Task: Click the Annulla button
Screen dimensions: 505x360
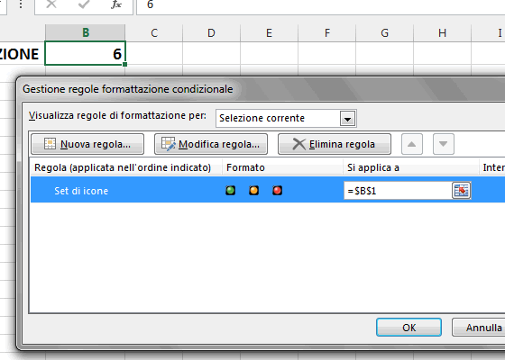Action: point(479,328)
